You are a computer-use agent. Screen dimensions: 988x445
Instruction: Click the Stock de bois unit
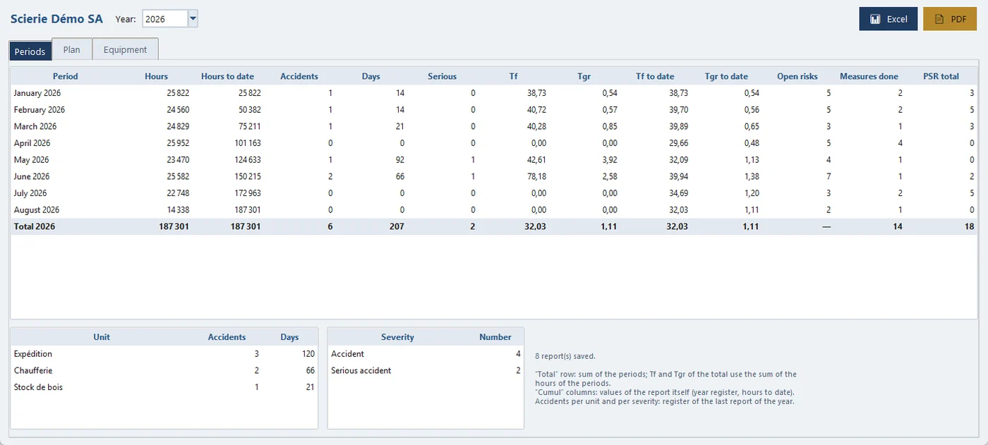[38, 387]
